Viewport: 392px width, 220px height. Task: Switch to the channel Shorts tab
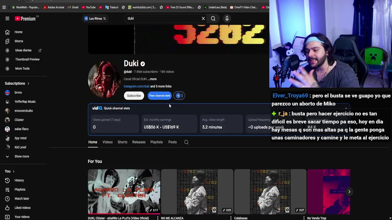122,142
